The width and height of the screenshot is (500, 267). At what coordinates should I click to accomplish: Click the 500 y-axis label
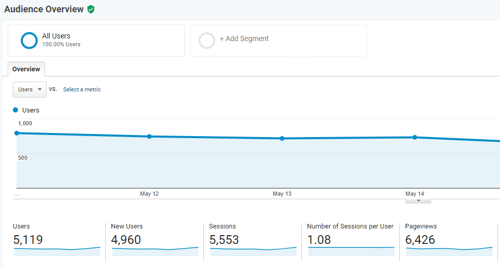23,158
